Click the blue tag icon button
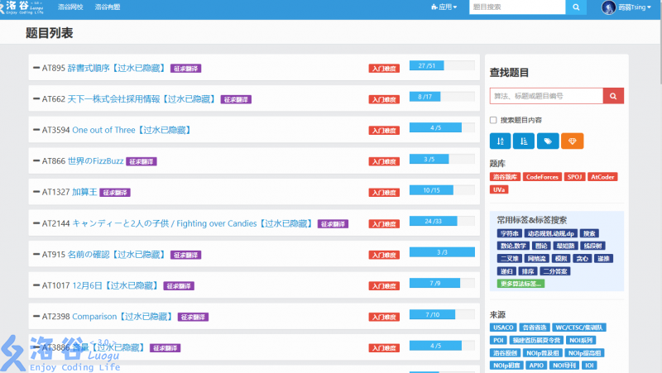The image size is (662, 373). (x=547, y=141)
